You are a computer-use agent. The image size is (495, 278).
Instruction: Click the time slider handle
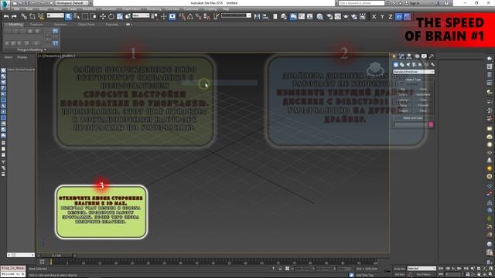[x=56, y=256]
